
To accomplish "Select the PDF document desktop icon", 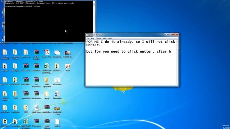I will click(x=47, y=53).
